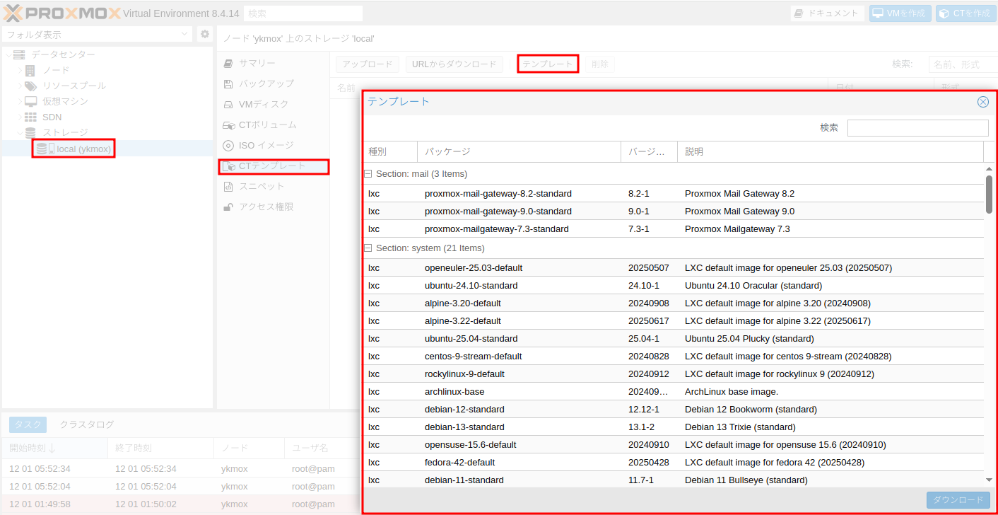Expand the SDN tree node

pos(19,117)
